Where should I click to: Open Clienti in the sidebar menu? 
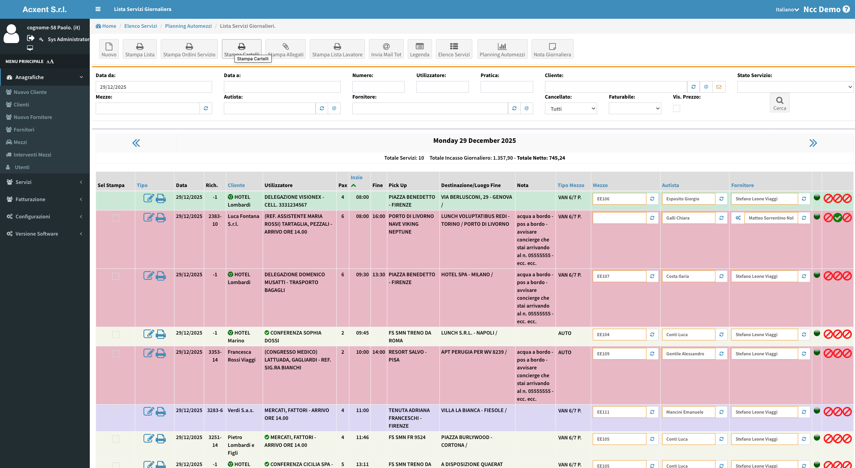pyautogui.click(x=21, y=104)
